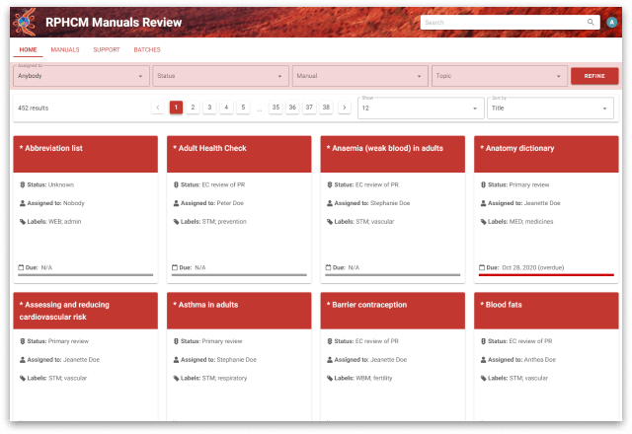Viewport: 632px width, 434px height.
Task: Open the Status filter dropdown
Action: click(220, 75)
